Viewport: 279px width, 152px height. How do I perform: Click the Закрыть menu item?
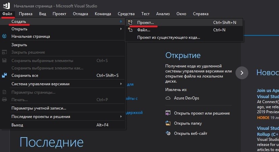[x=19, y=45]
